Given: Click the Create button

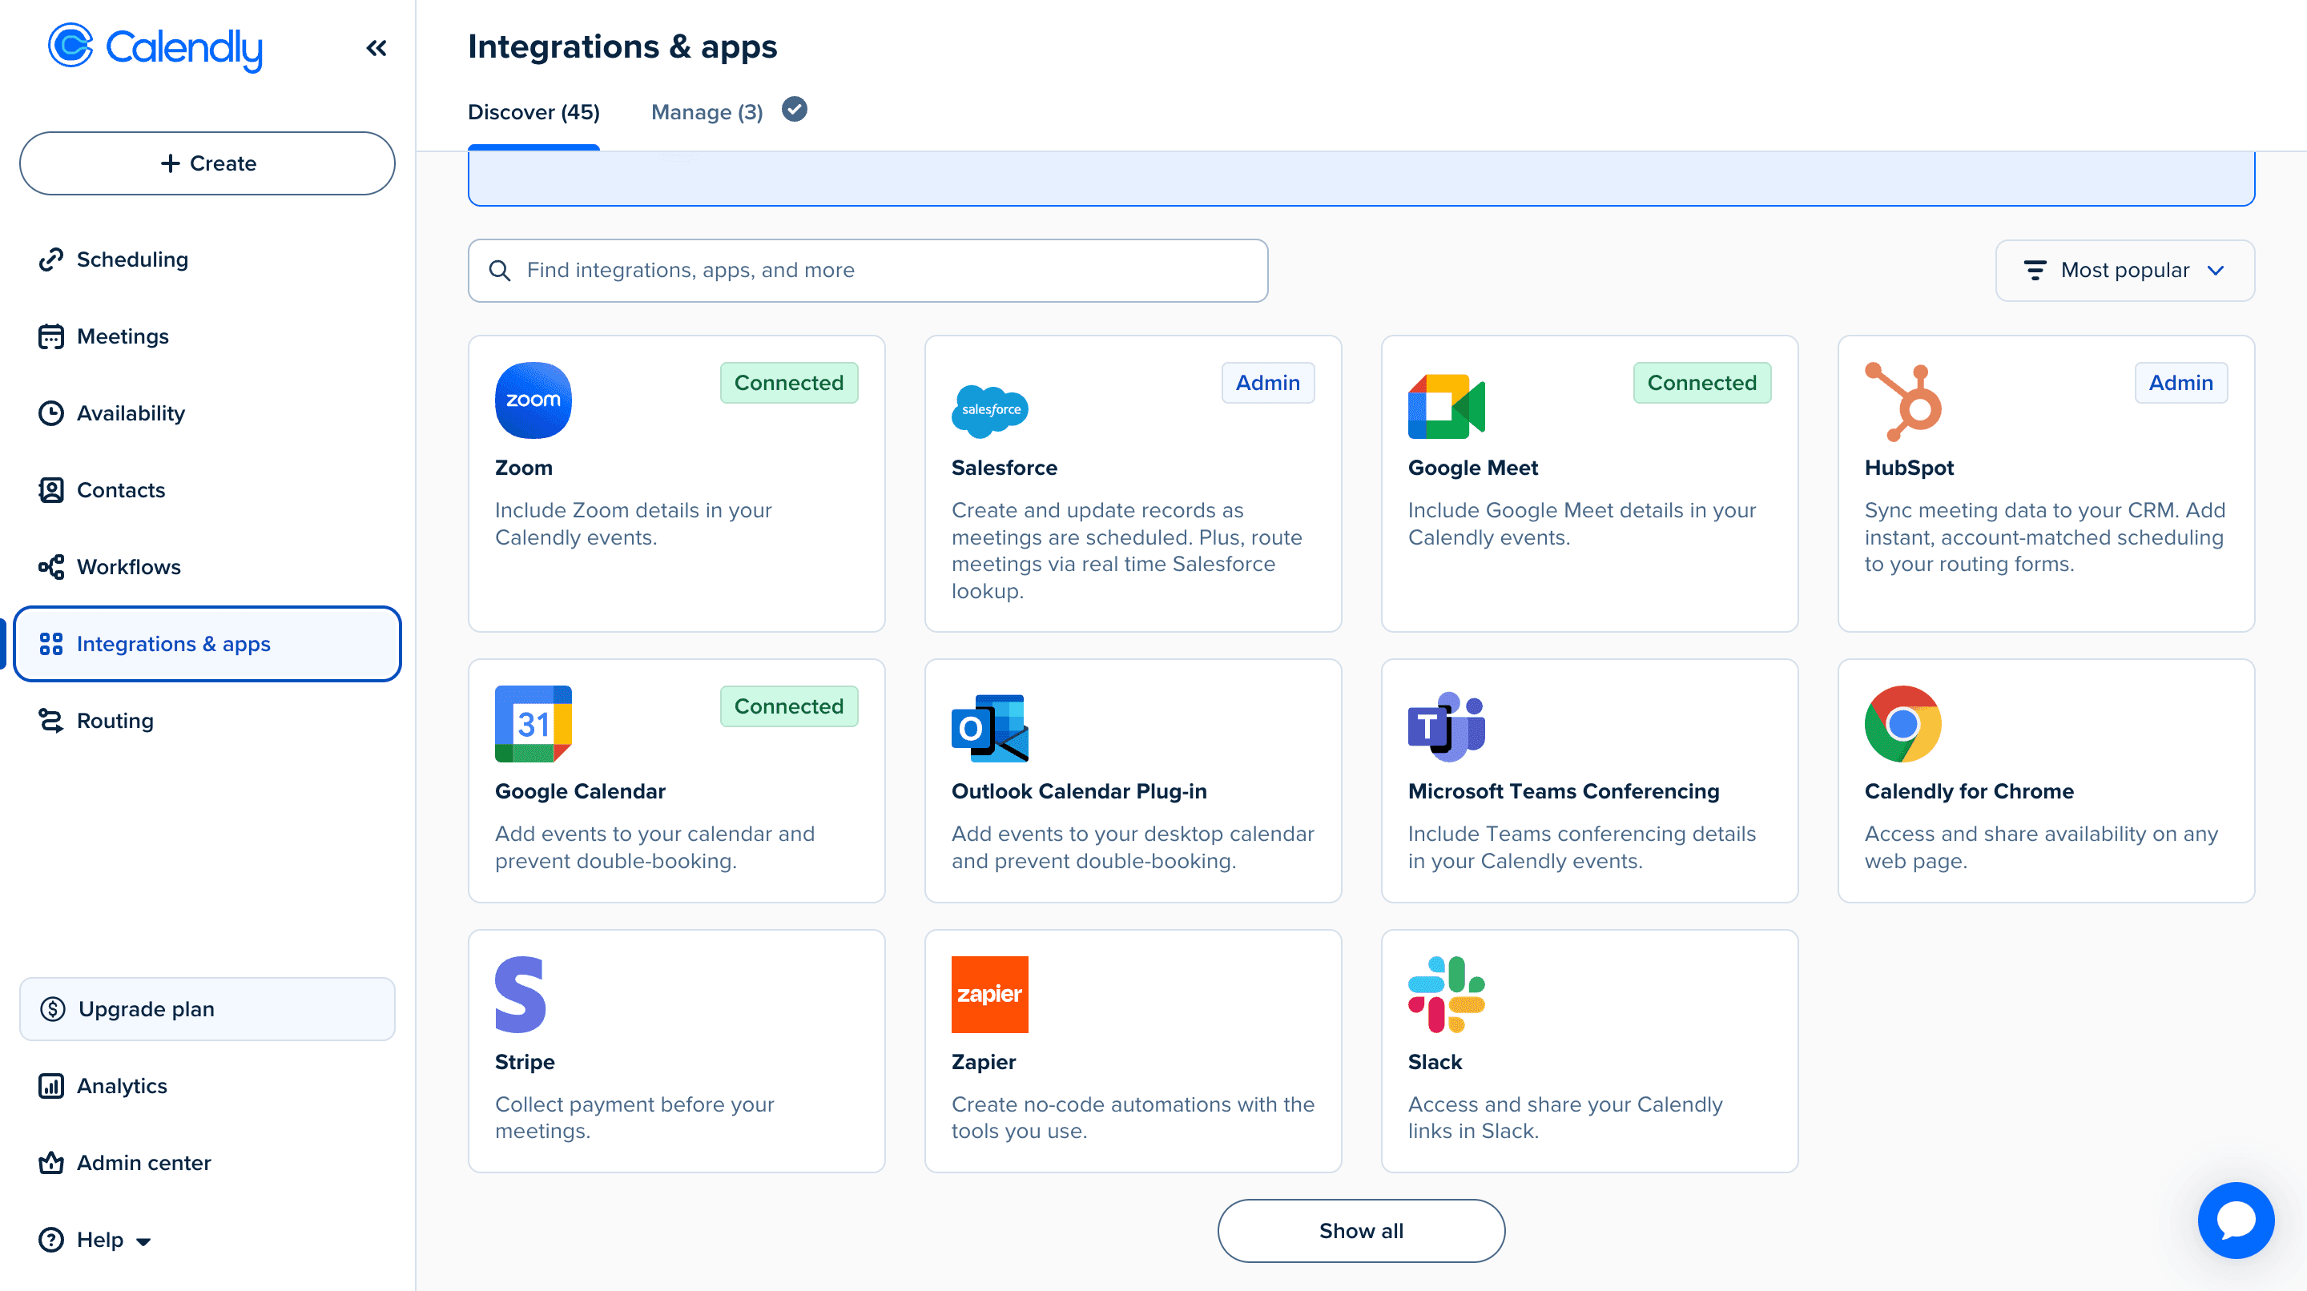Looking at the screenshot, I should [x=207, y=163].
